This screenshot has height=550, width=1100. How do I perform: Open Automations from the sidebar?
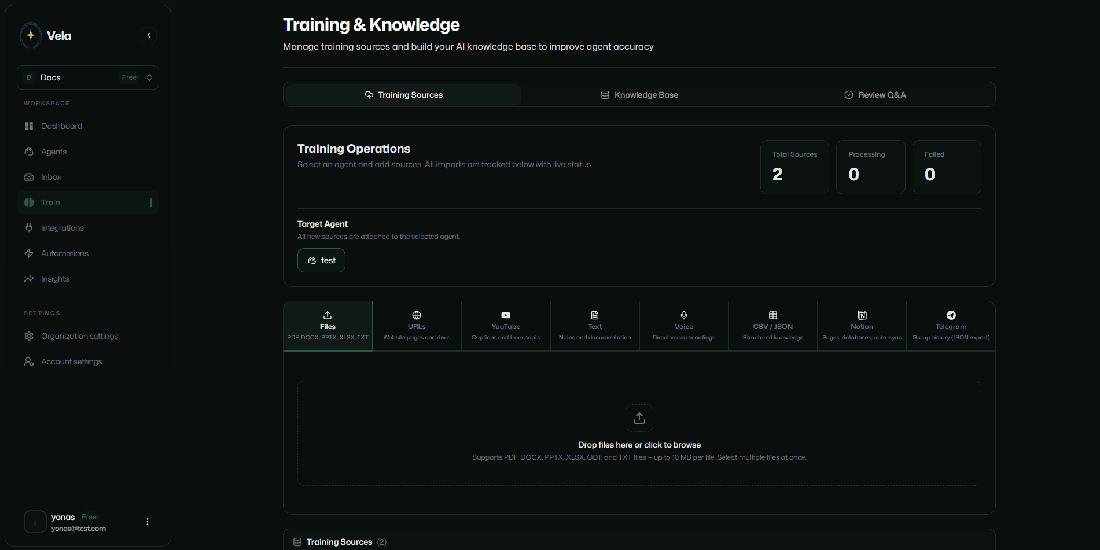88,253
